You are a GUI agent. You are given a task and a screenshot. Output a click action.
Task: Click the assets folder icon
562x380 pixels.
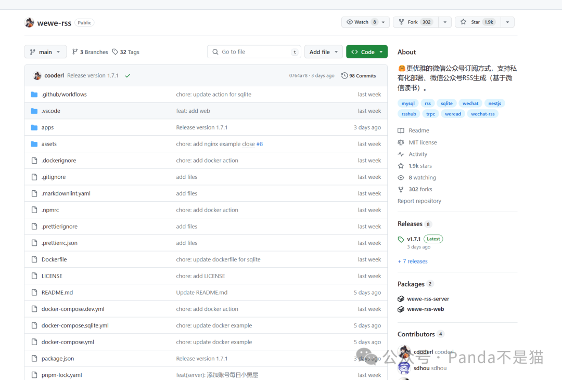34,144
